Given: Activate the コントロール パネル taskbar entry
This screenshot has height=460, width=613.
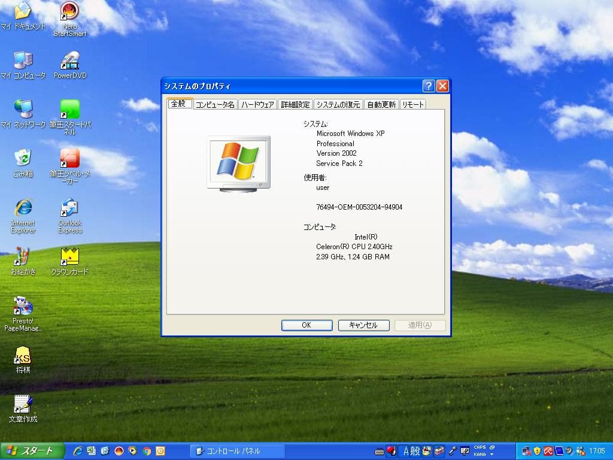Looking at the screenshot, I should pos(237,450).
